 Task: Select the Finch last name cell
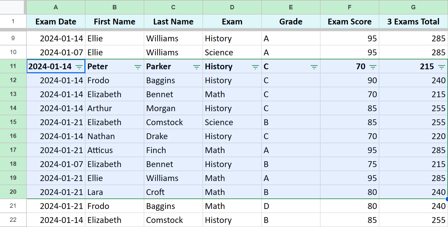(x=173, y=150)
